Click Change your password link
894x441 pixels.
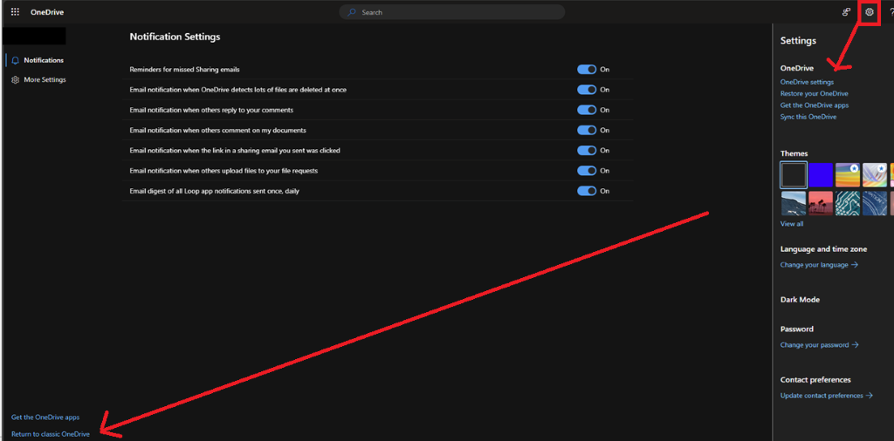(x=819, y=345)
